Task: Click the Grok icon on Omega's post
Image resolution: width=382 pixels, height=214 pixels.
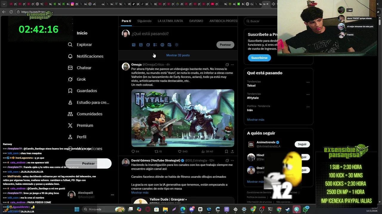Action: point(227,64)
